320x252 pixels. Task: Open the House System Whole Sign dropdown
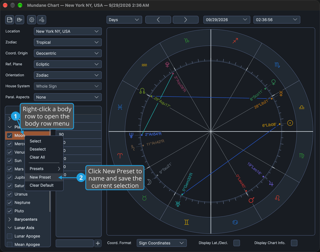pos(68,86)
